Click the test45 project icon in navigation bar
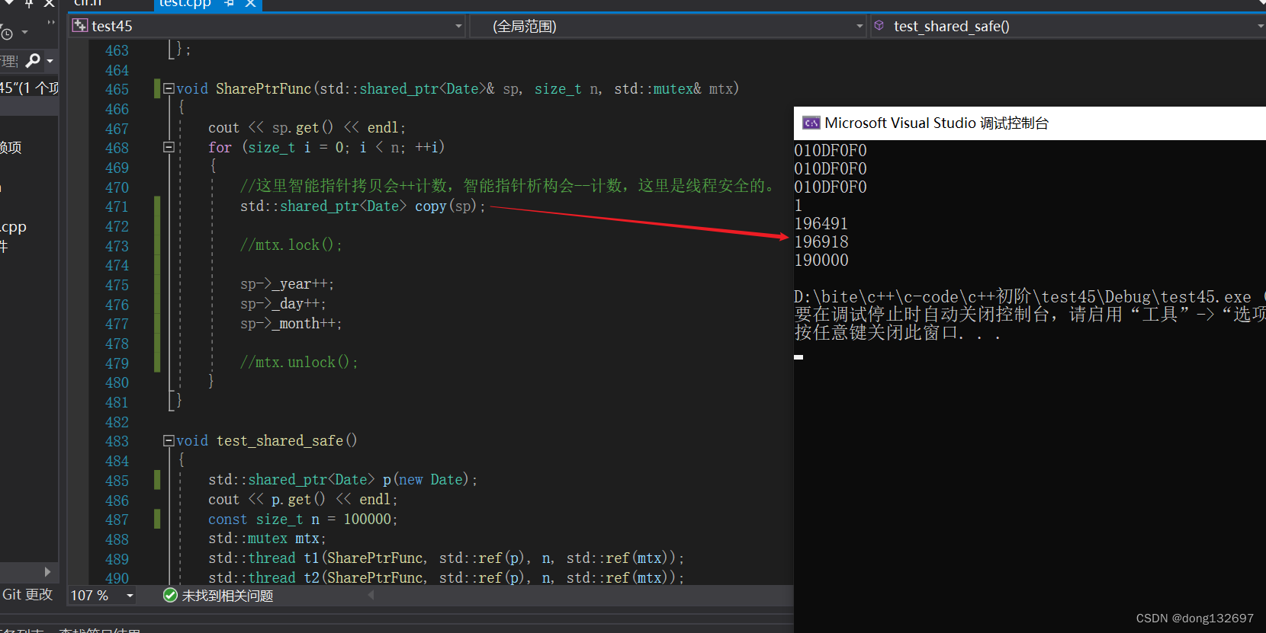Image resolution: width=1266 pixels, height=633 pixels. click(79, 26)
